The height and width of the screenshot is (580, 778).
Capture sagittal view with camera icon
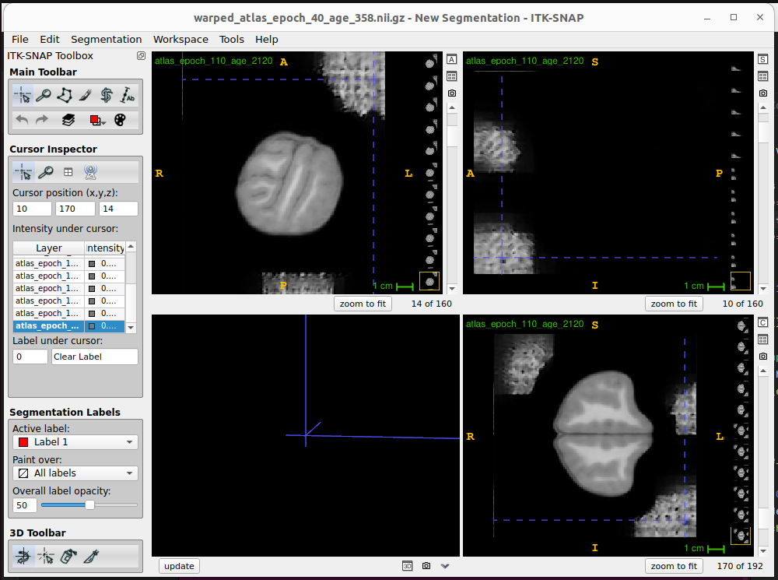pyautogui.click(x=763, y=93)
